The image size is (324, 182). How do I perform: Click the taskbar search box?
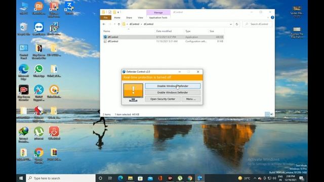pos(61,178)
